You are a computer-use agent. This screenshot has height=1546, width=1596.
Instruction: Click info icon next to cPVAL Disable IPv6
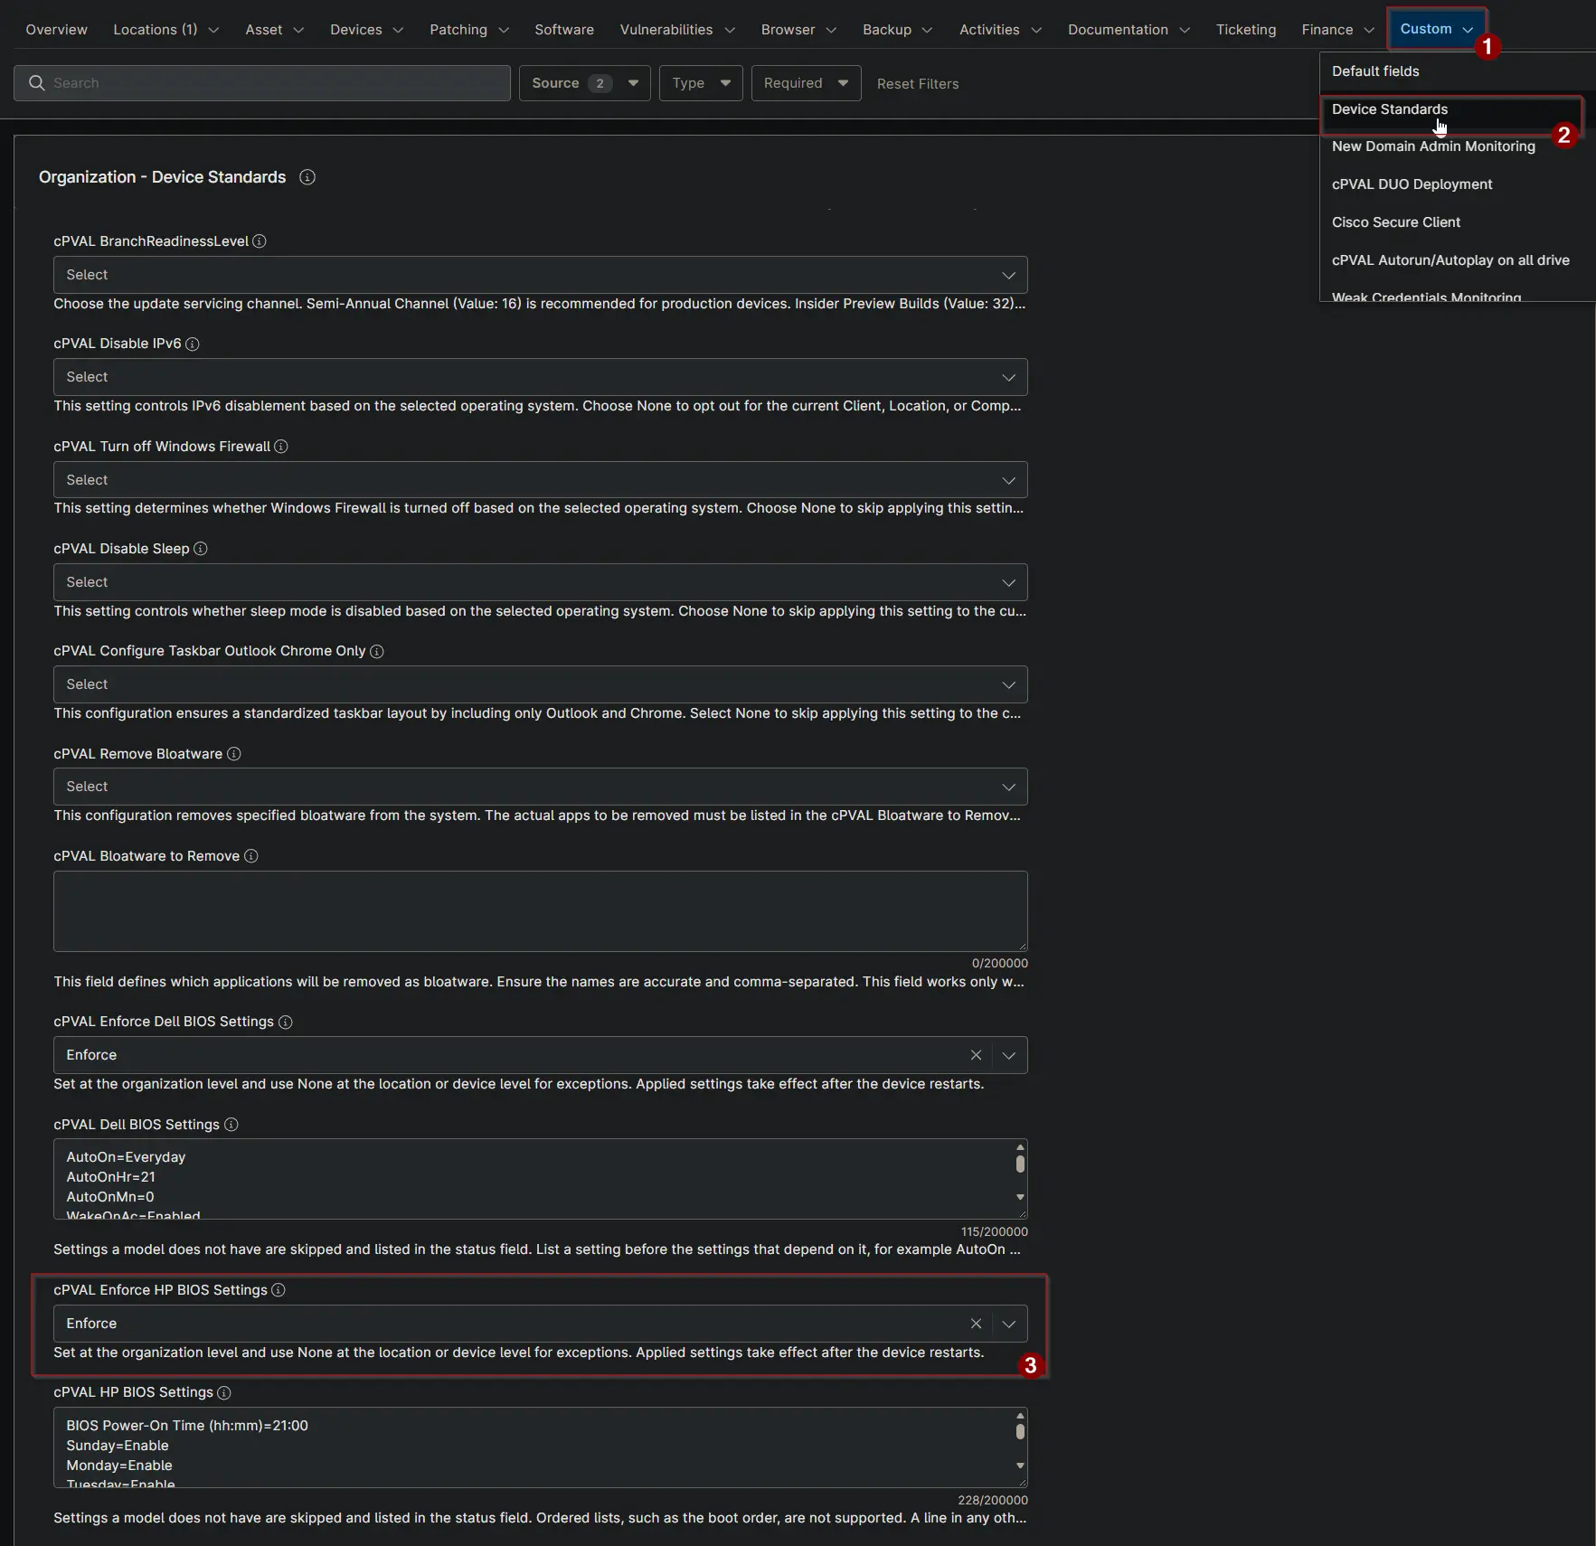coord(193,344)
